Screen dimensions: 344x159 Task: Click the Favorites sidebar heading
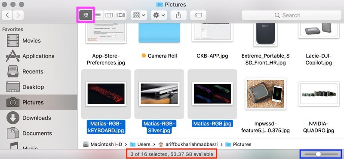(x=12, y=29)
